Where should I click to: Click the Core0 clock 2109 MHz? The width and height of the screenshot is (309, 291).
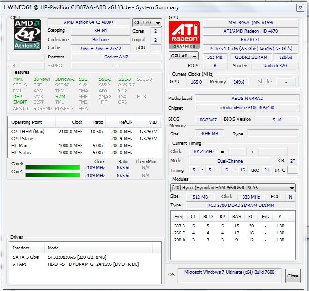(x=95, y=168)
